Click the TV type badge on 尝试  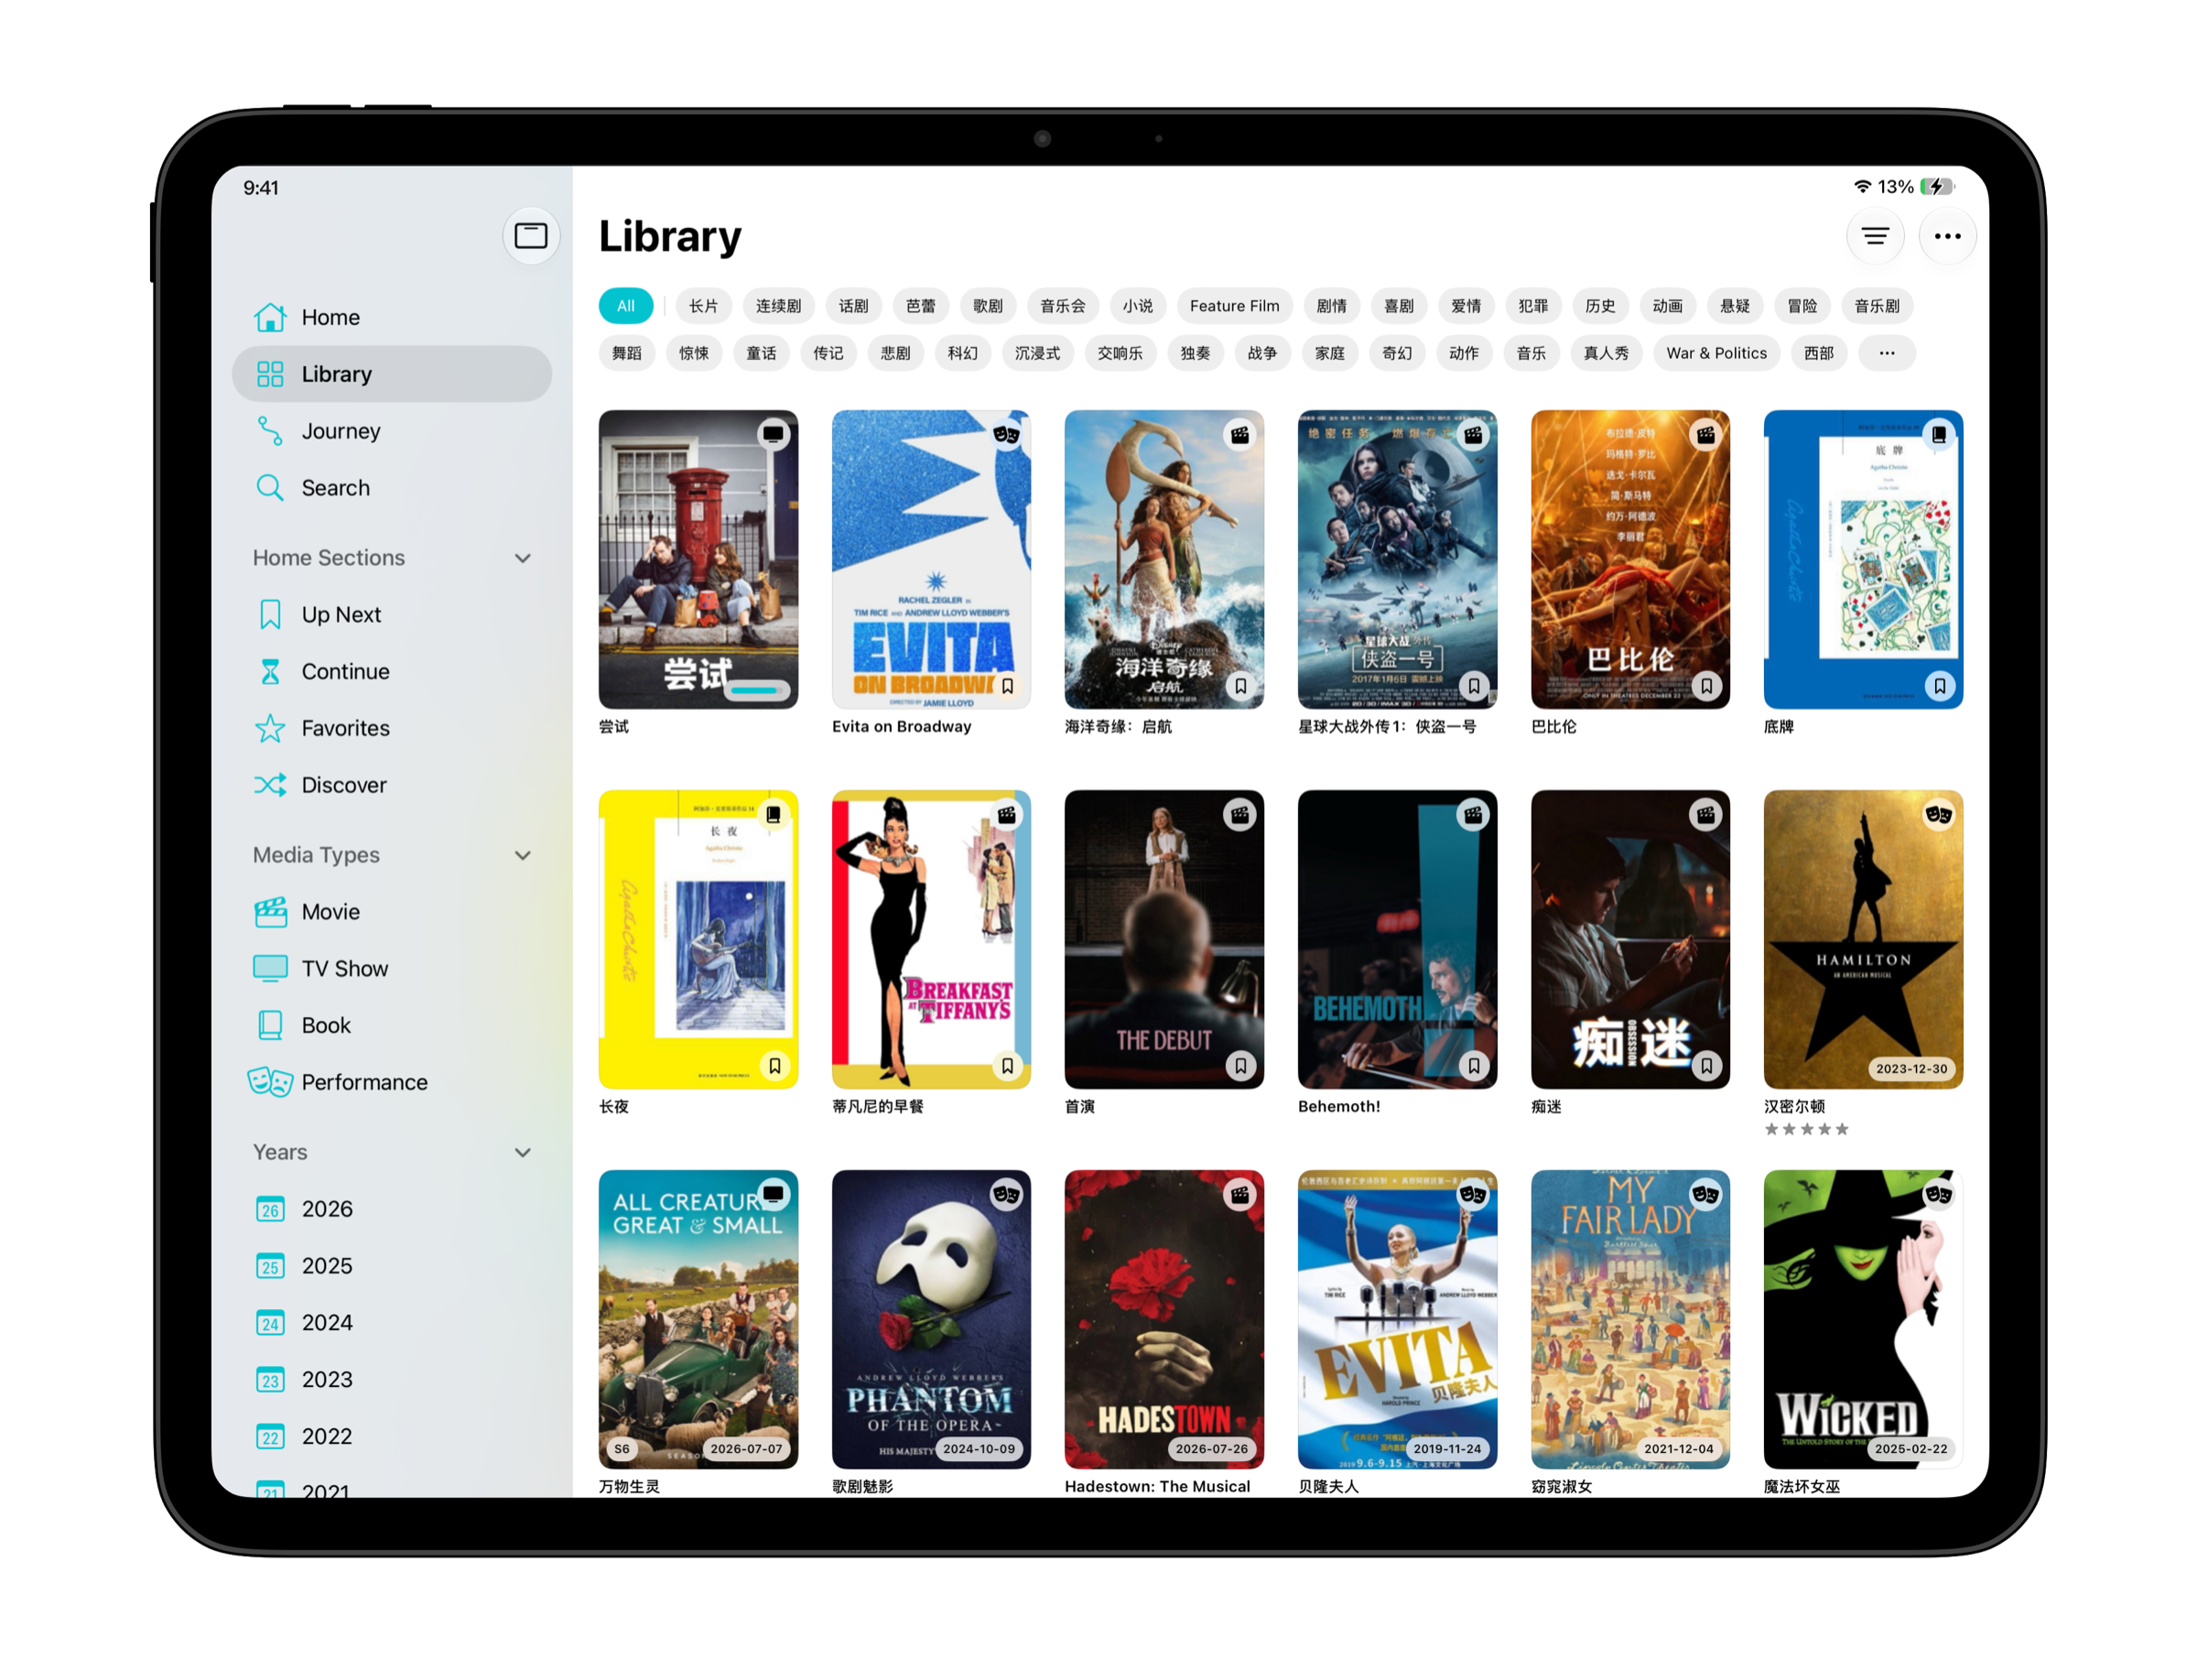click(x=773, y=435)
